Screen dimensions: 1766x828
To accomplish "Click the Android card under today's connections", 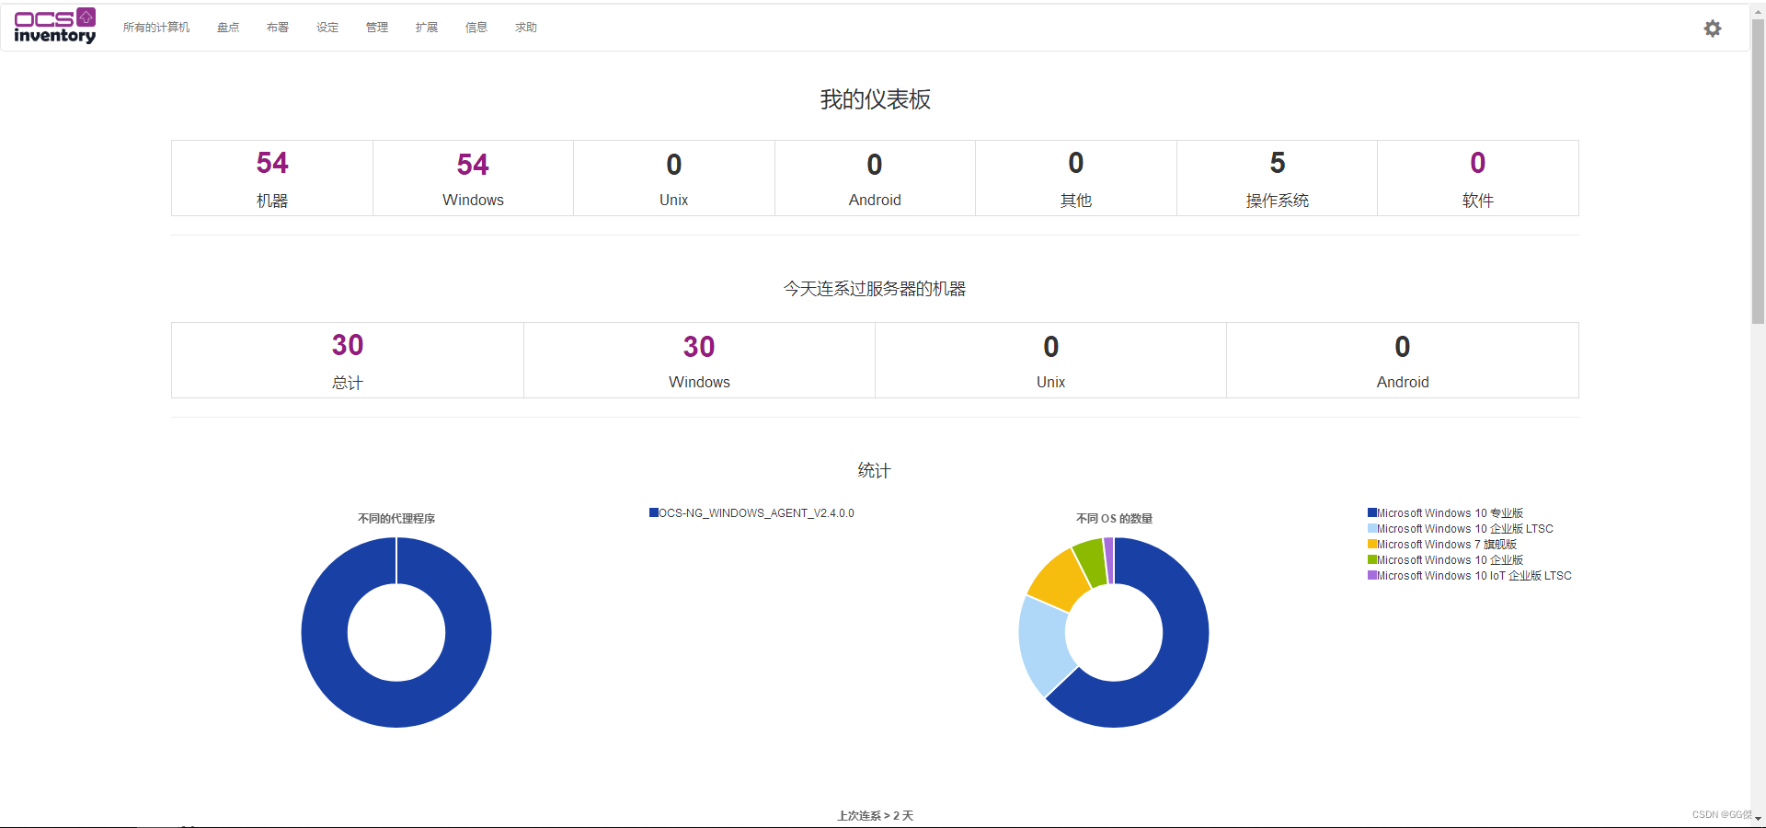I will 1402,360.
